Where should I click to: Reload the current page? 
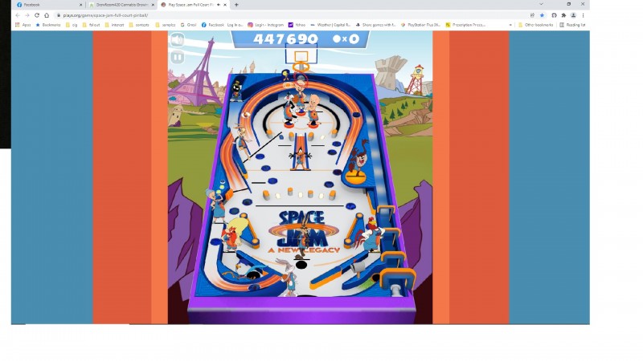[x=36, y=15]
